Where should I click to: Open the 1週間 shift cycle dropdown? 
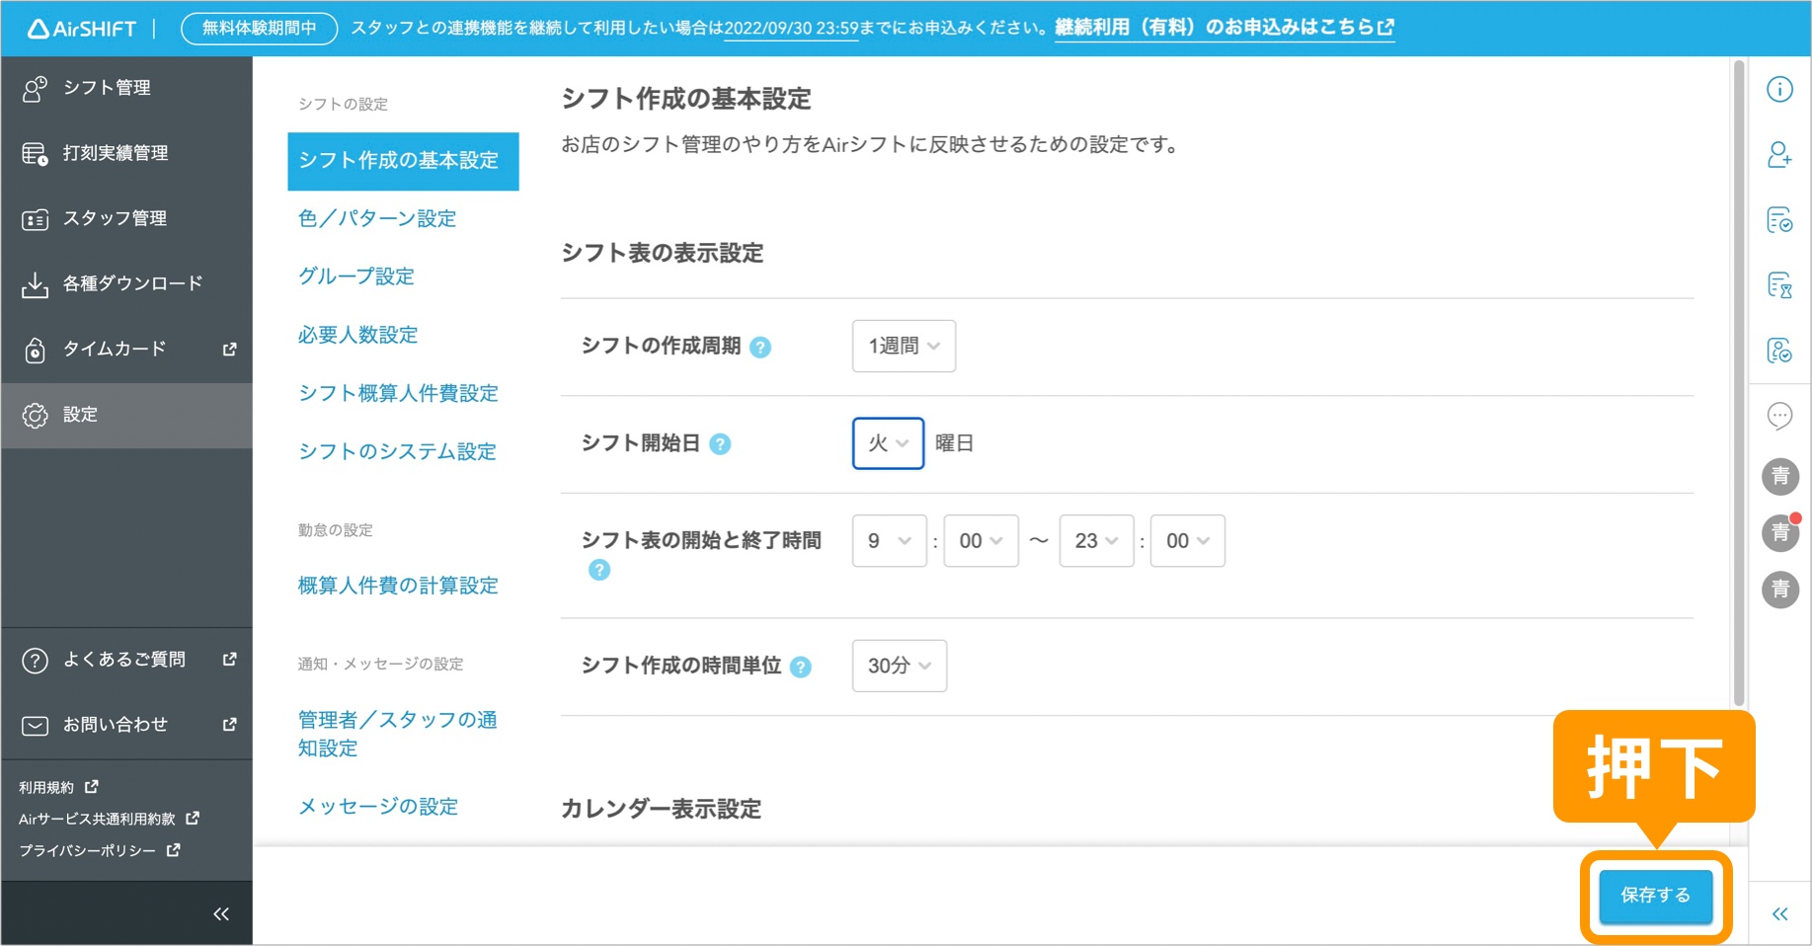[902, 346]
